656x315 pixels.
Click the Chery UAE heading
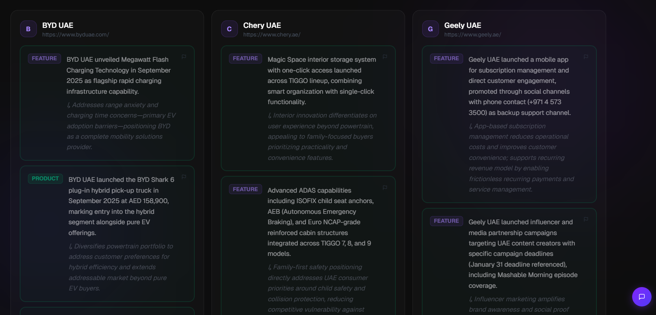point(262,25)
